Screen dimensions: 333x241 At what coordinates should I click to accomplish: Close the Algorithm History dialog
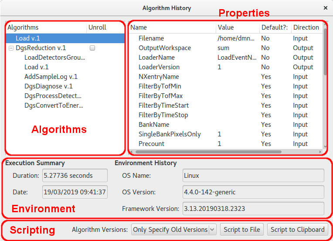[x=325, y=8]
